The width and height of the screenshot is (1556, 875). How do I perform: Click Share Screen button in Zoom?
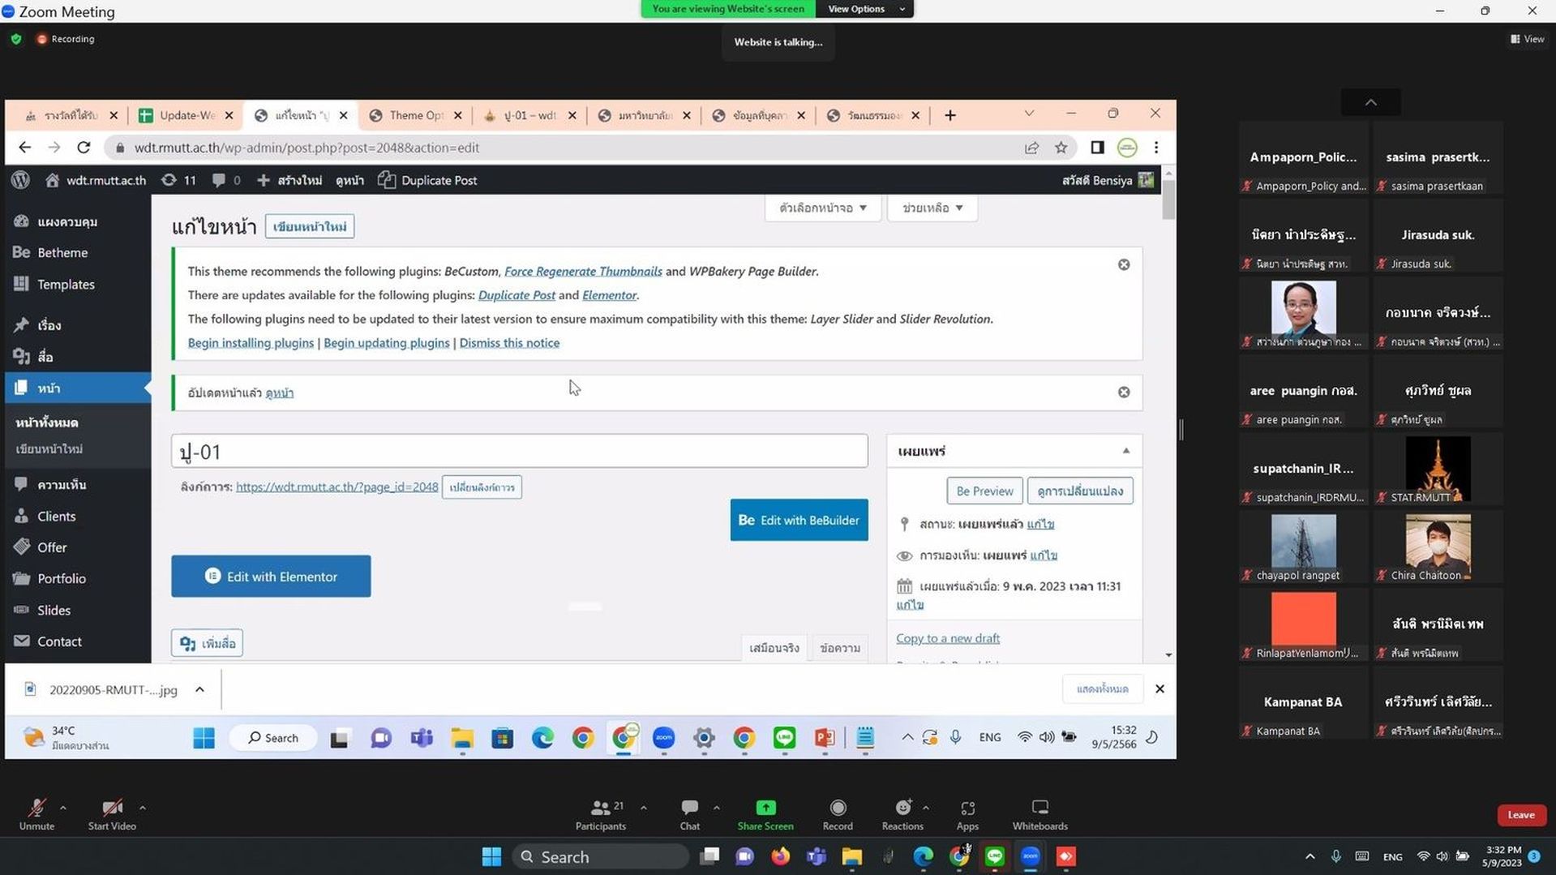[765, 814]
